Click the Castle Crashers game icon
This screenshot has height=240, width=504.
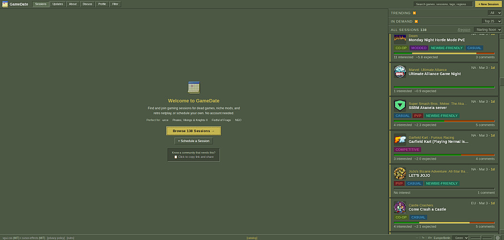[x=400, y=207]
